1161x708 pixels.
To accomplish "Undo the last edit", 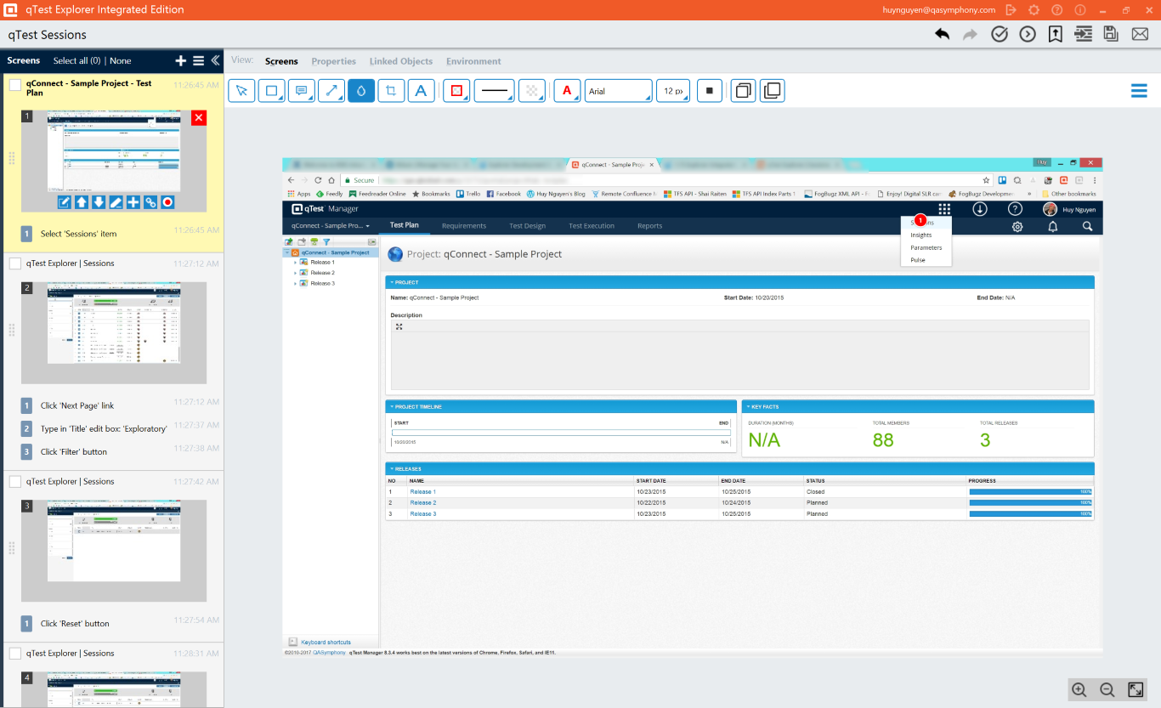I will click(942, 34).
